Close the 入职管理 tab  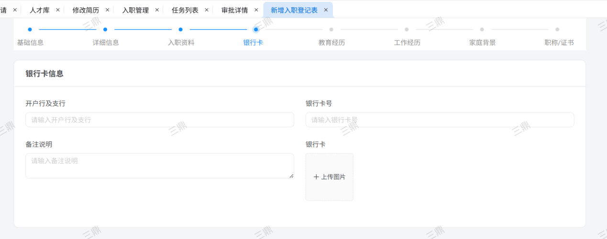(x=157, y=10)
